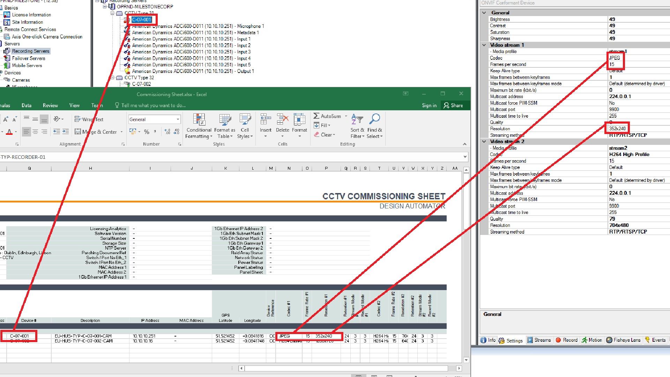Collapse the Video stream 2 section
Viewport: 670px width, 377px height.
point(484,141)
